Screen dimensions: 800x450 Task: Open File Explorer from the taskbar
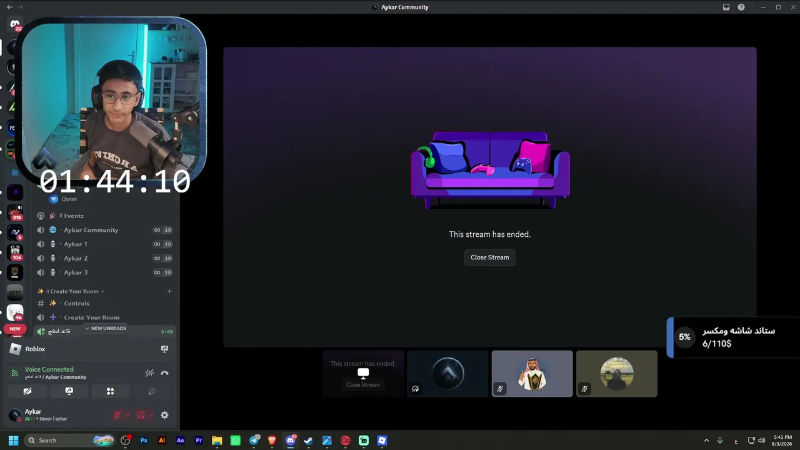217,441
